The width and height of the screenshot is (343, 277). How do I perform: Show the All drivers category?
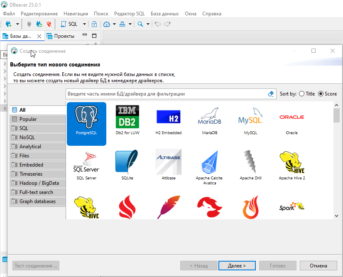(x=38, y=110)
